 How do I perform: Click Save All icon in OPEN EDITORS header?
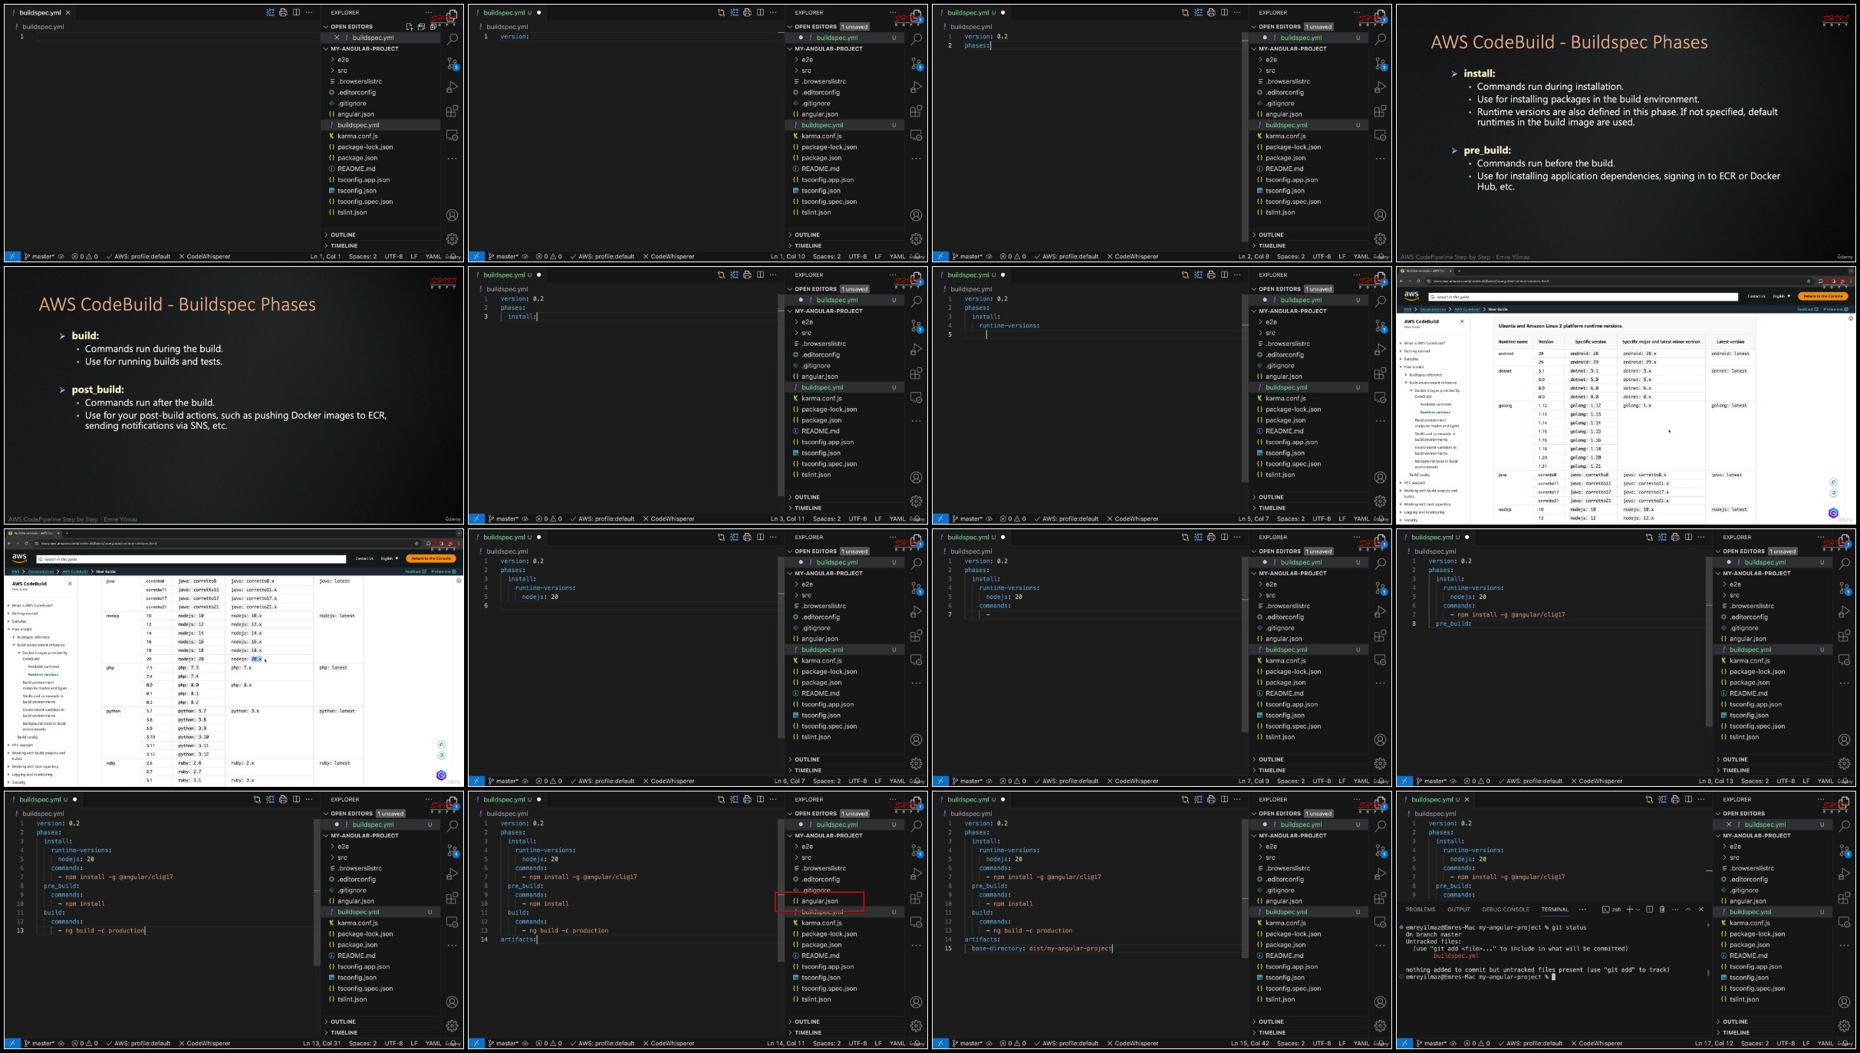[x=421, y=27]
